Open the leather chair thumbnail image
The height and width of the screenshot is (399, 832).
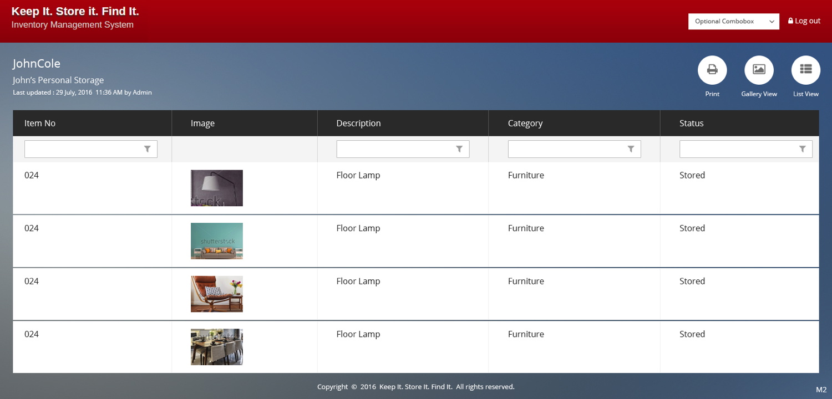click(x=216, y=294)
